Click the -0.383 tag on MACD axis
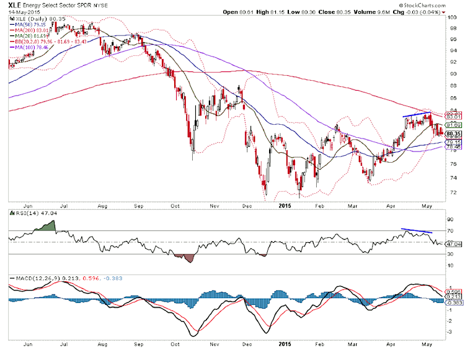 [x=454, y=302]
